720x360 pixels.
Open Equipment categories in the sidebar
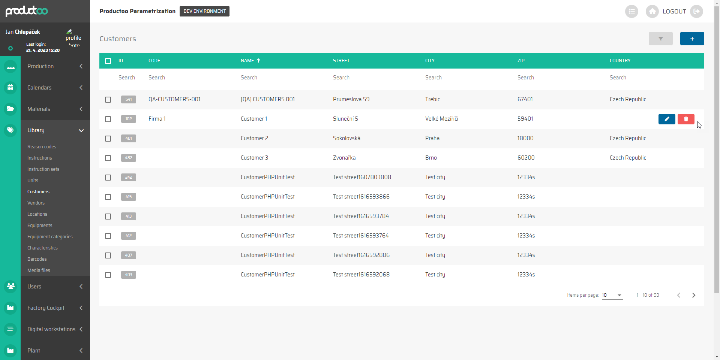tap(50, 237)
